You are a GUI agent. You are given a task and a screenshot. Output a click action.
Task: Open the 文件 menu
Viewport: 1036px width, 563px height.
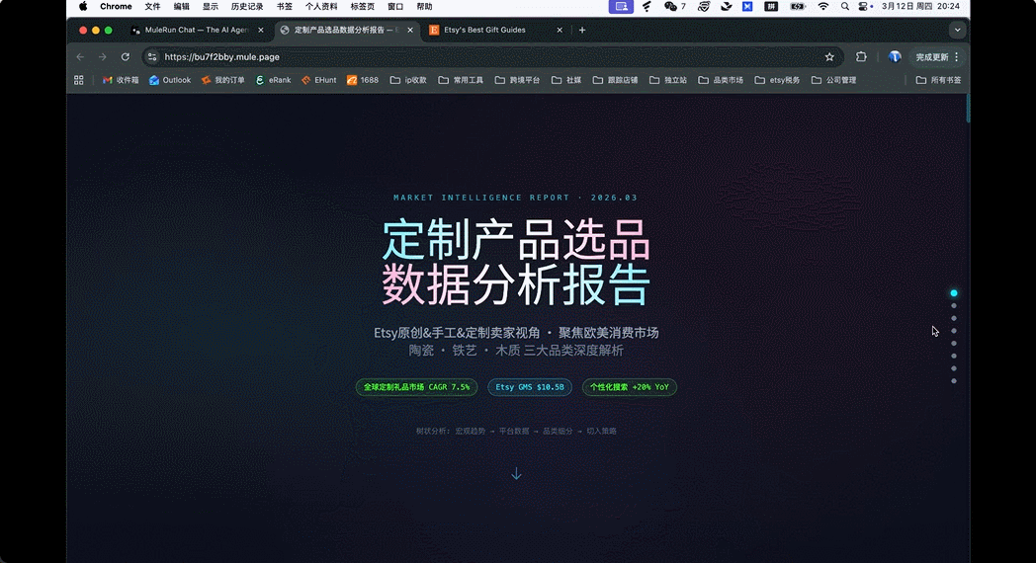pyautogui.click(x=152, y=7)
